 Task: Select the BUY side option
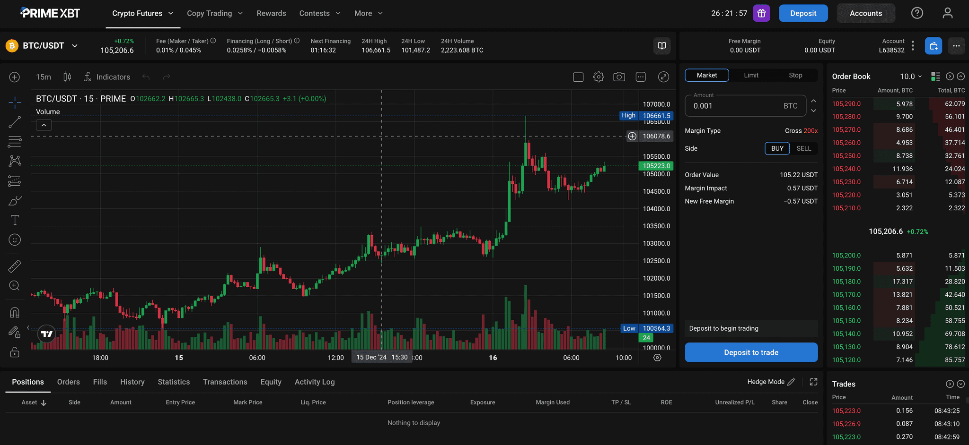tap(777, 148)
